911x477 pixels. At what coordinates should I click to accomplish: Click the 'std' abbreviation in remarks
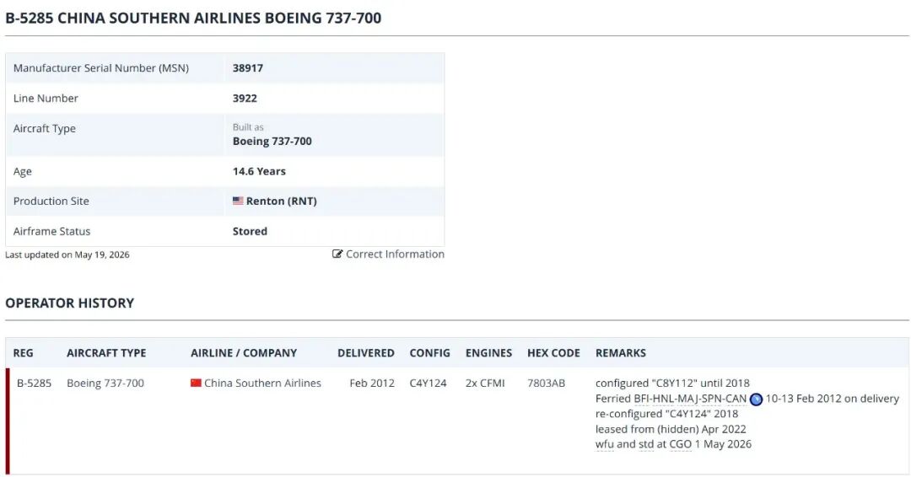point(646,444)
